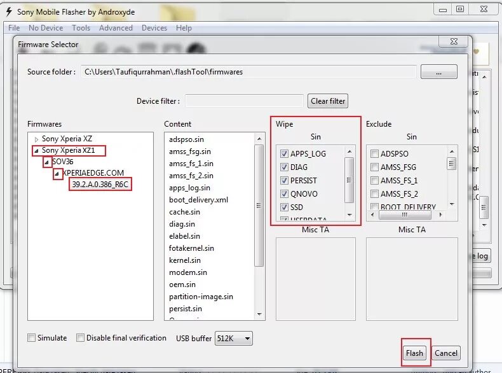Click Exclude list vertical scroll-down arrow
The width and height of the screenshot is (502, 373).
click(452, 204)
